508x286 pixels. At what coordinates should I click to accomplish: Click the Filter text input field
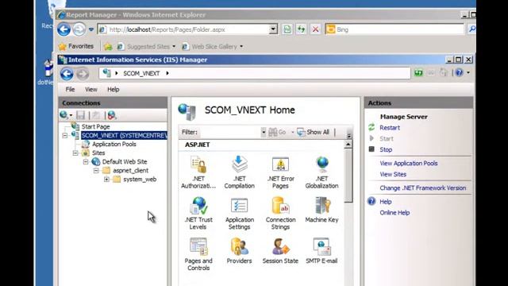231,133
